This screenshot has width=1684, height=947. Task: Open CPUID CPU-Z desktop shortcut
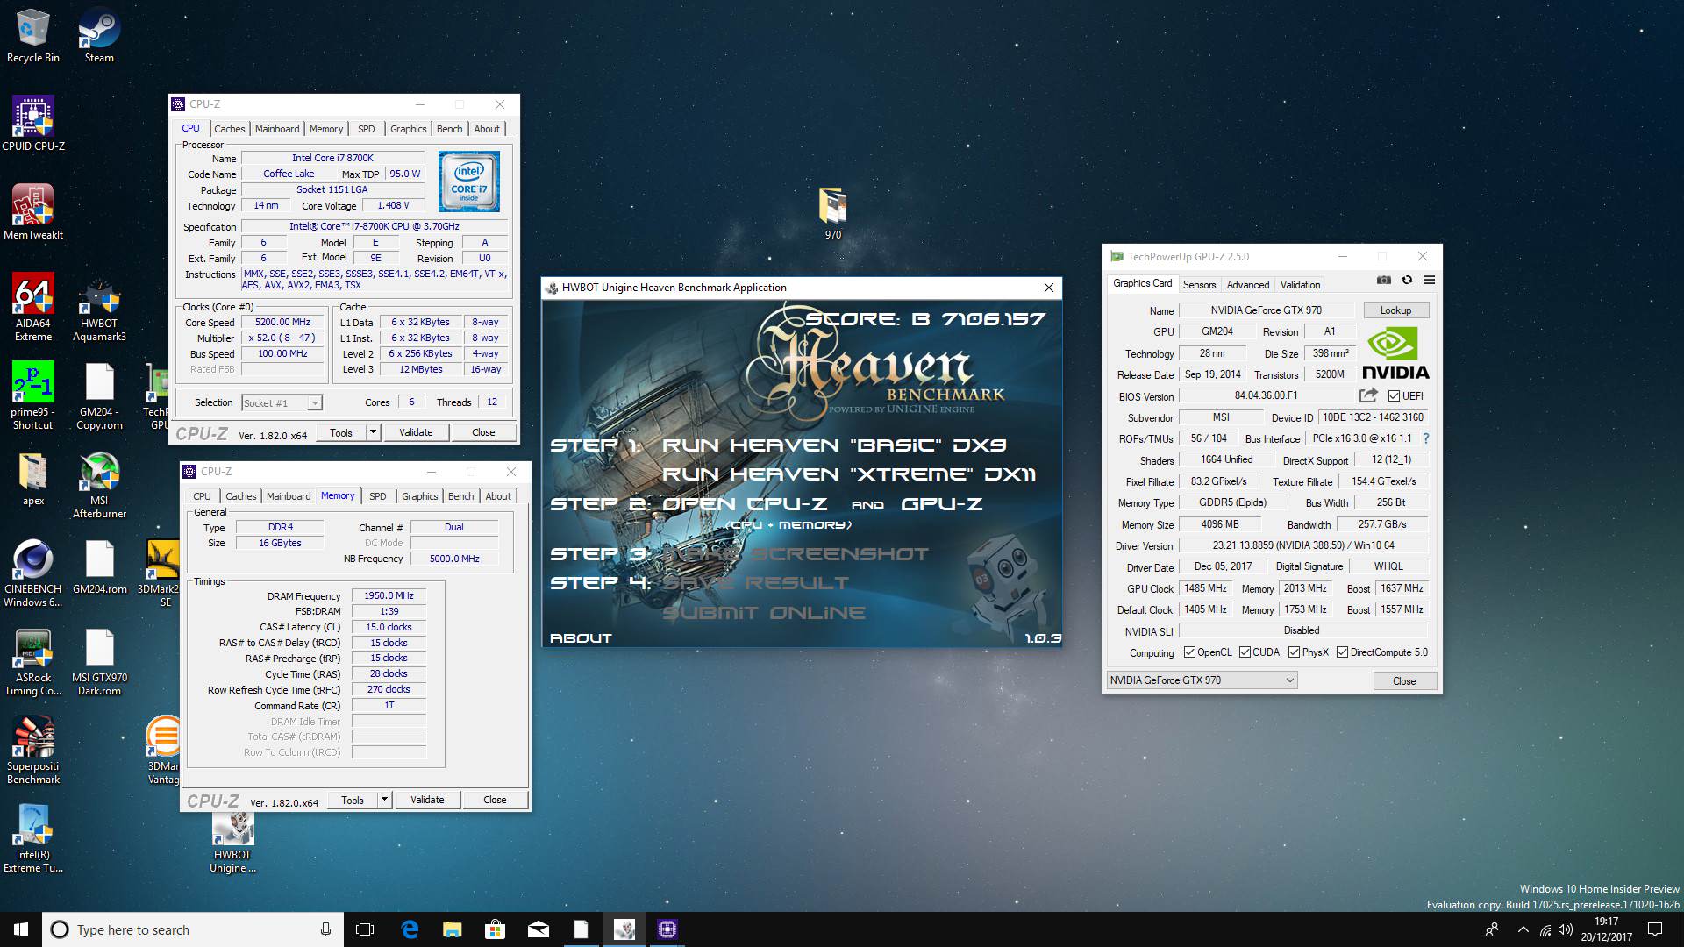(33, 124)
